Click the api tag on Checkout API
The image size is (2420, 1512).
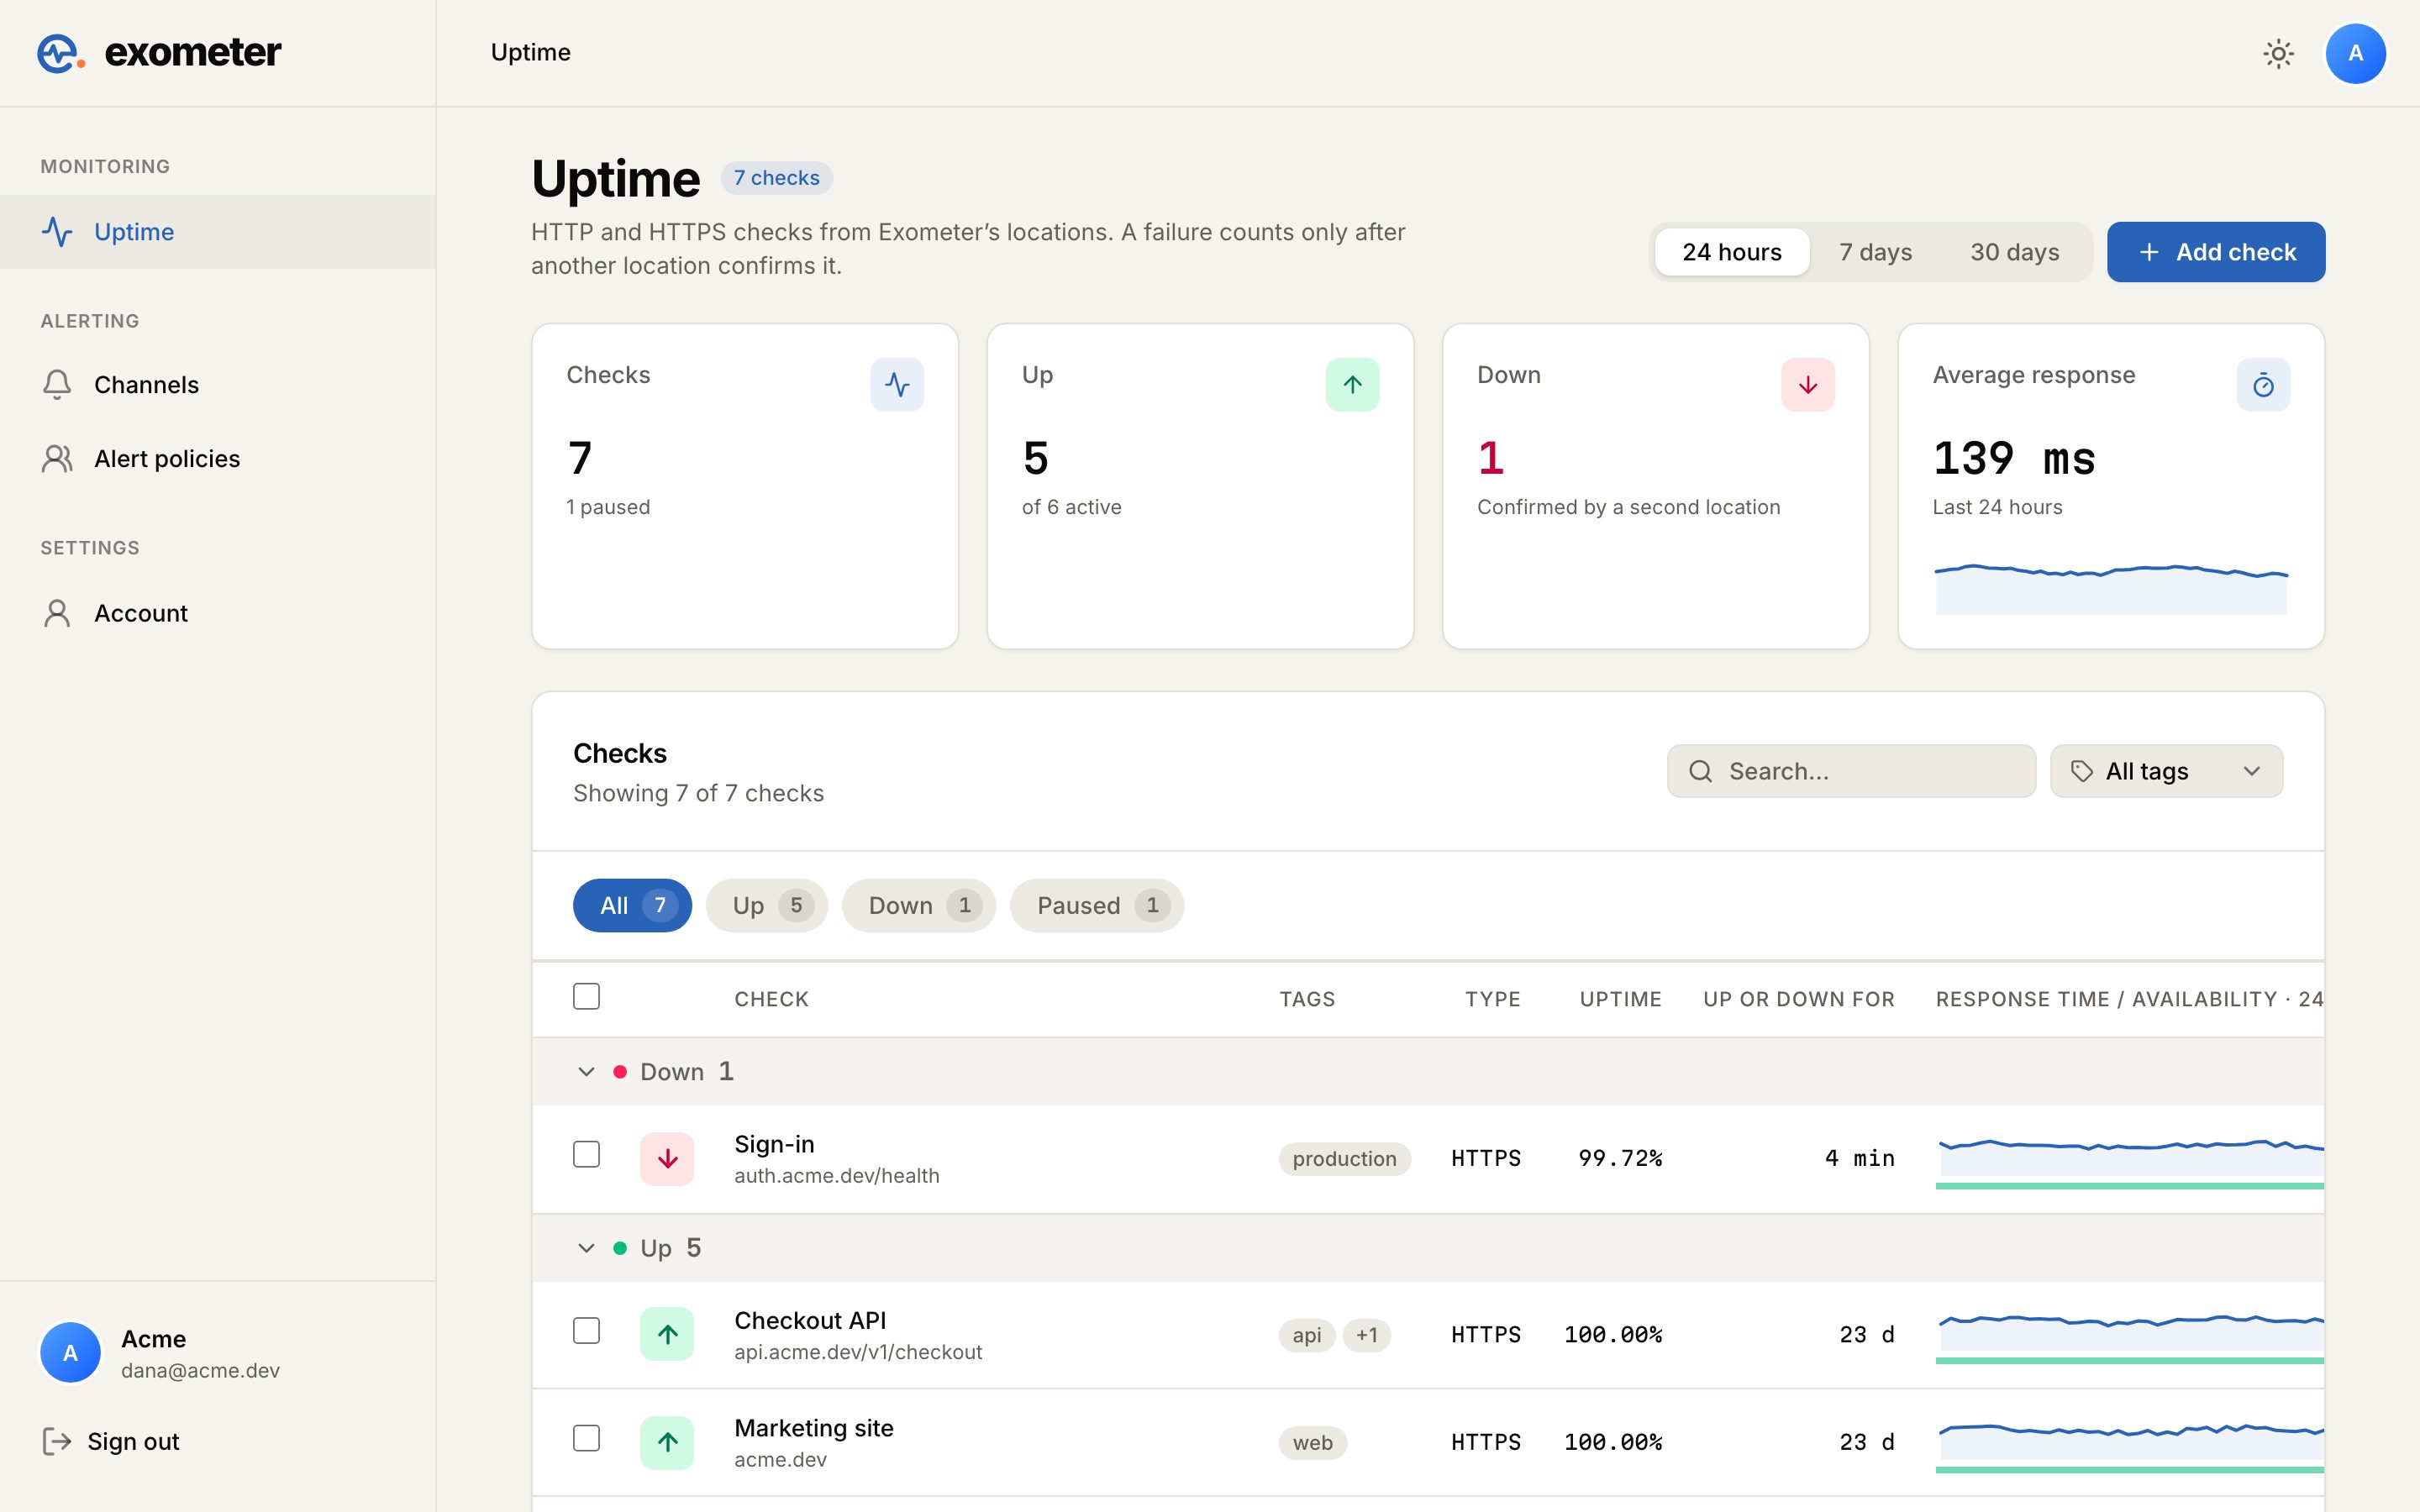[x=1306, y=1335]
